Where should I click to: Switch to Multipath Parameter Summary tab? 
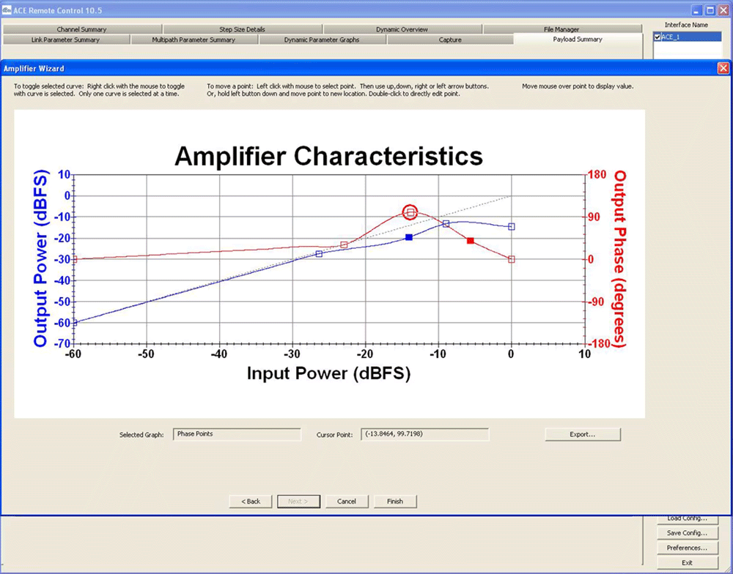[x=194, y=40]
